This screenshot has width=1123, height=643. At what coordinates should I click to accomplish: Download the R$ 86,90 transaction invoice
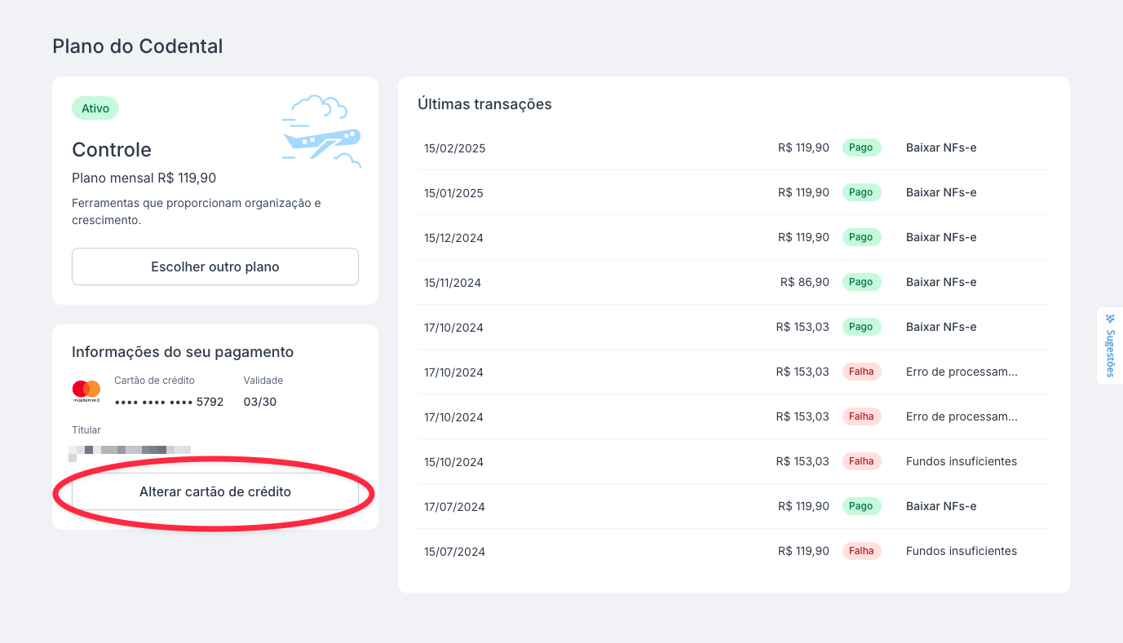(940, 282)
